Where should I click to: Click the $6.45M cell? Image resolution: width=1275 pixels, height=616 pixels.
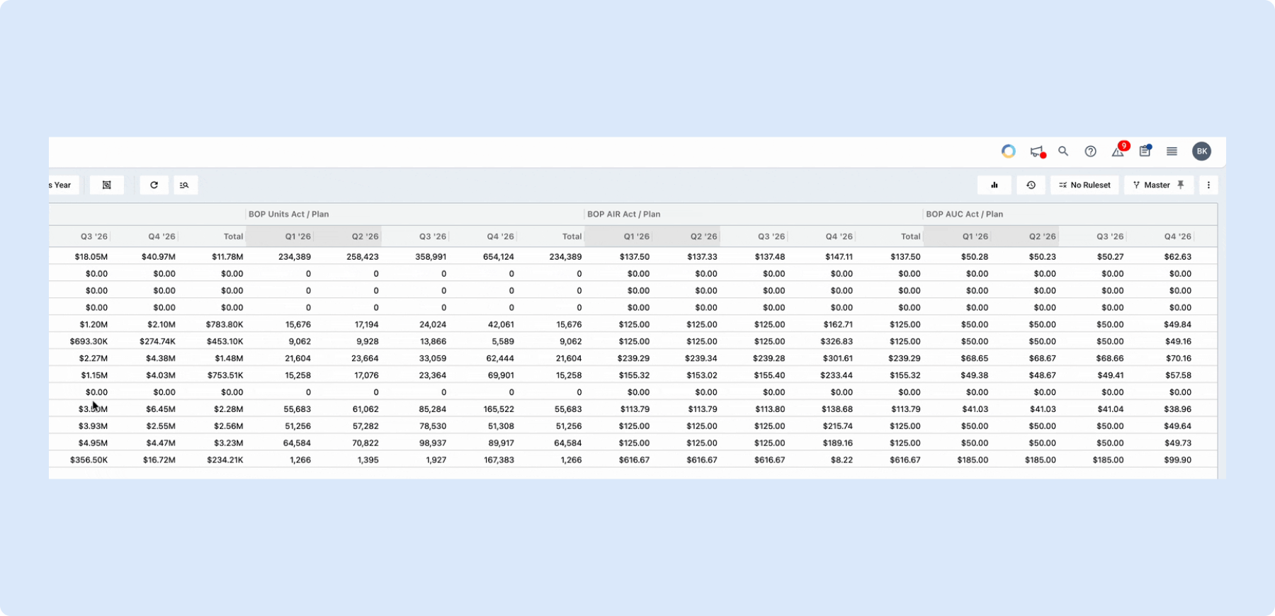161,409
